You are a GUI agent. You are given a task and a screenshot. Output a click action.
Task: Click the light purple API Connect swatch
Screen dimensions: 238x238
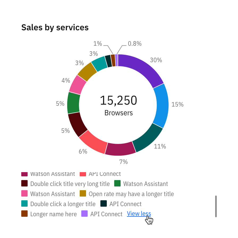[x=84, y=214]
